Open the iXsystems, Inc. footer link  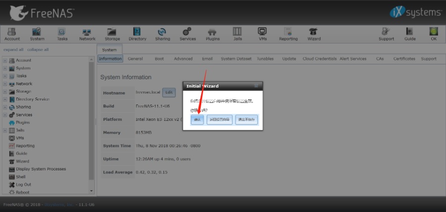click(x=59, y=205)
